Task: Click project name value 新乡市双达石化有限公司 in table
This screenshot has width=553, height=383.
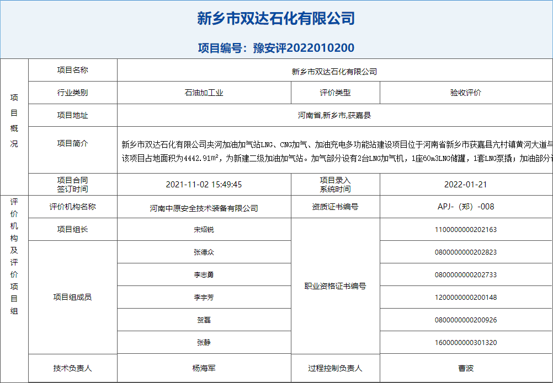Action: [x=334, y=72]
